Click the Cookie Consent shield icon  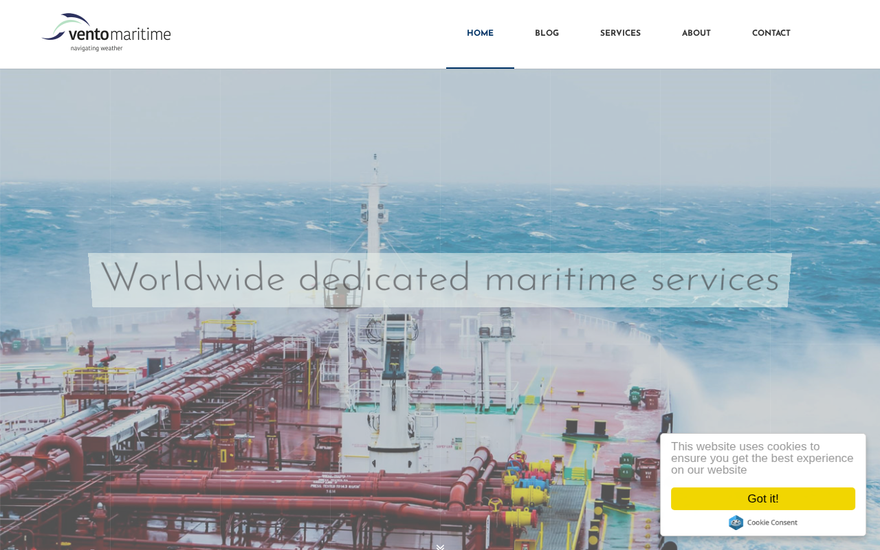tap(736, 522)
